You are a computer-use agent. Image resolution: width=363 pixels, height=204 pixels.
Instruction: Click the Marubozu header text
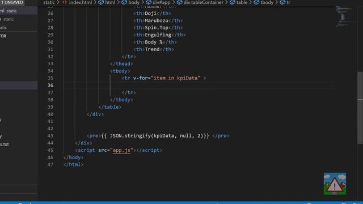(157, 20)
